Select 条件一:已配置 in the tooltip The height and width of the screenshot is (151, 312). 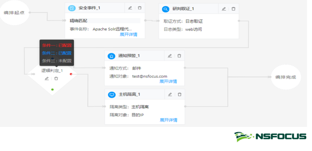tap(57, 45)
